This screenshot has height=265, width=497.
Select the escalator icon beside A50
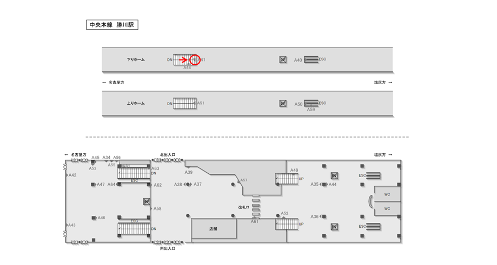click(x=311, y=103)
